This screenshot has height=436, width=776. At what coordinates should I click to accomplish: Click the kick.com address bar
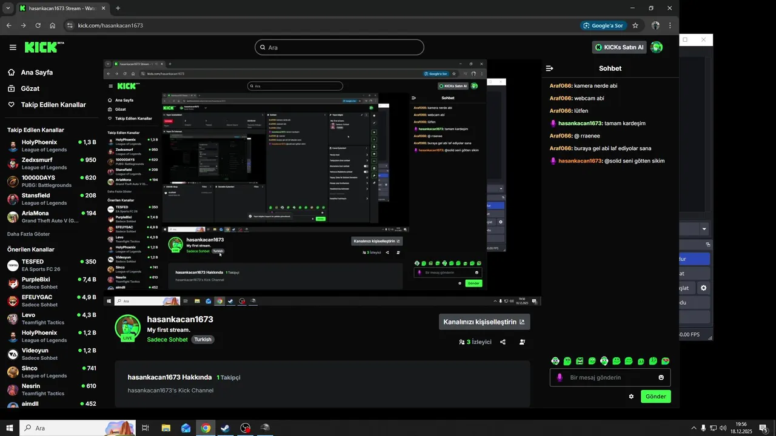(321, 25)
